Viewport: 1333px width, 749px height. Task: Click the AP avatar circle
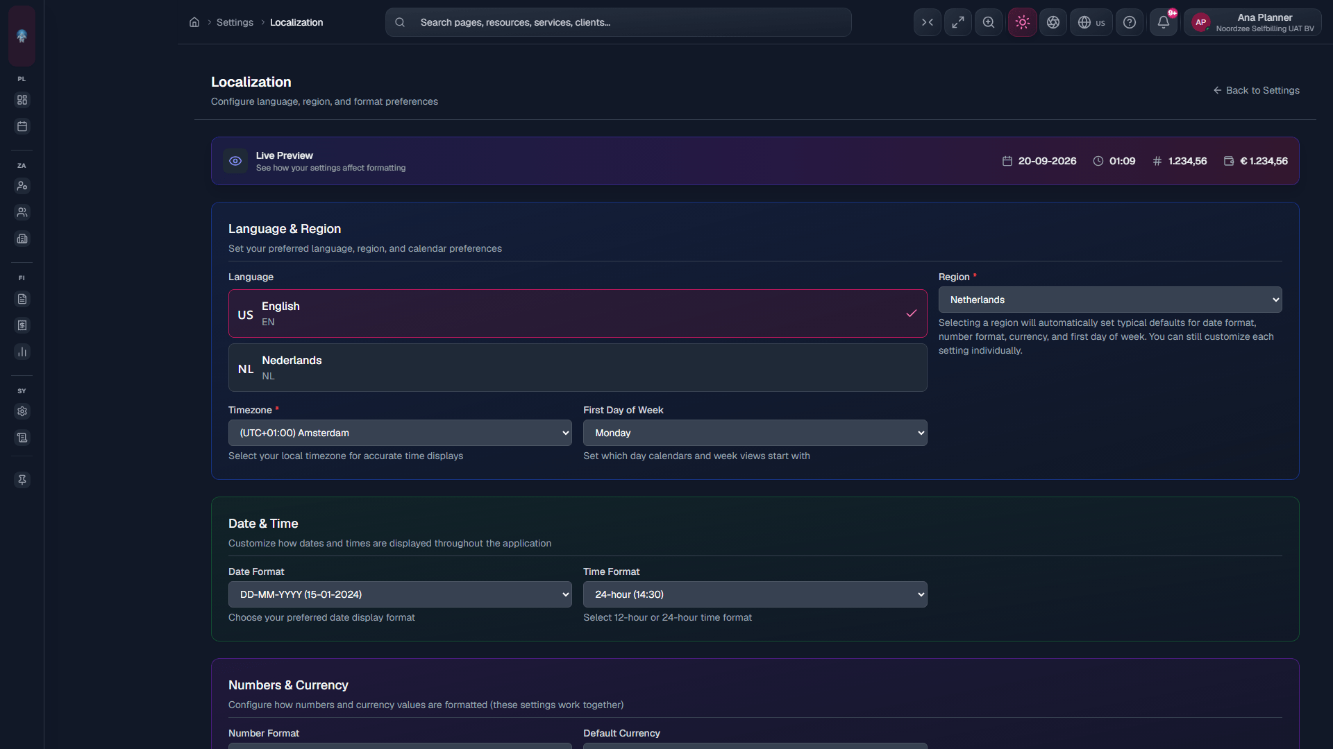(1201, 22)
